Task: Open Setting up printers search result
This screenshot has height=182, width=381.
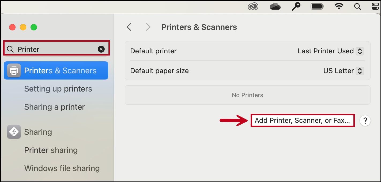Action: click(58, 89)
